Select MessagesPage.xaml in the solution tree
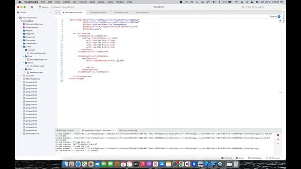The width and height of the screenshot is (301, 169). 39,60
